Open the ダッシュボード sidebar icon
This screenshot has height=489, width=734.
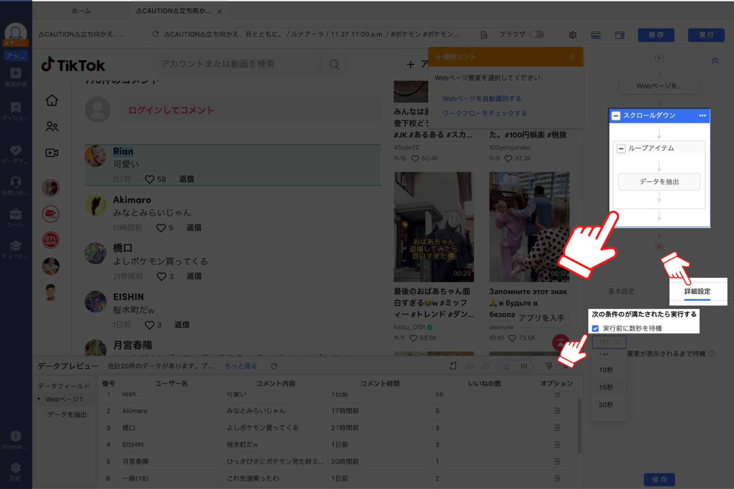coord(16,107)
